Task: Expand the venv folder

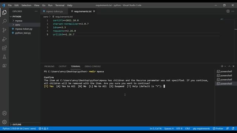Action: click(x=17, y=25)
